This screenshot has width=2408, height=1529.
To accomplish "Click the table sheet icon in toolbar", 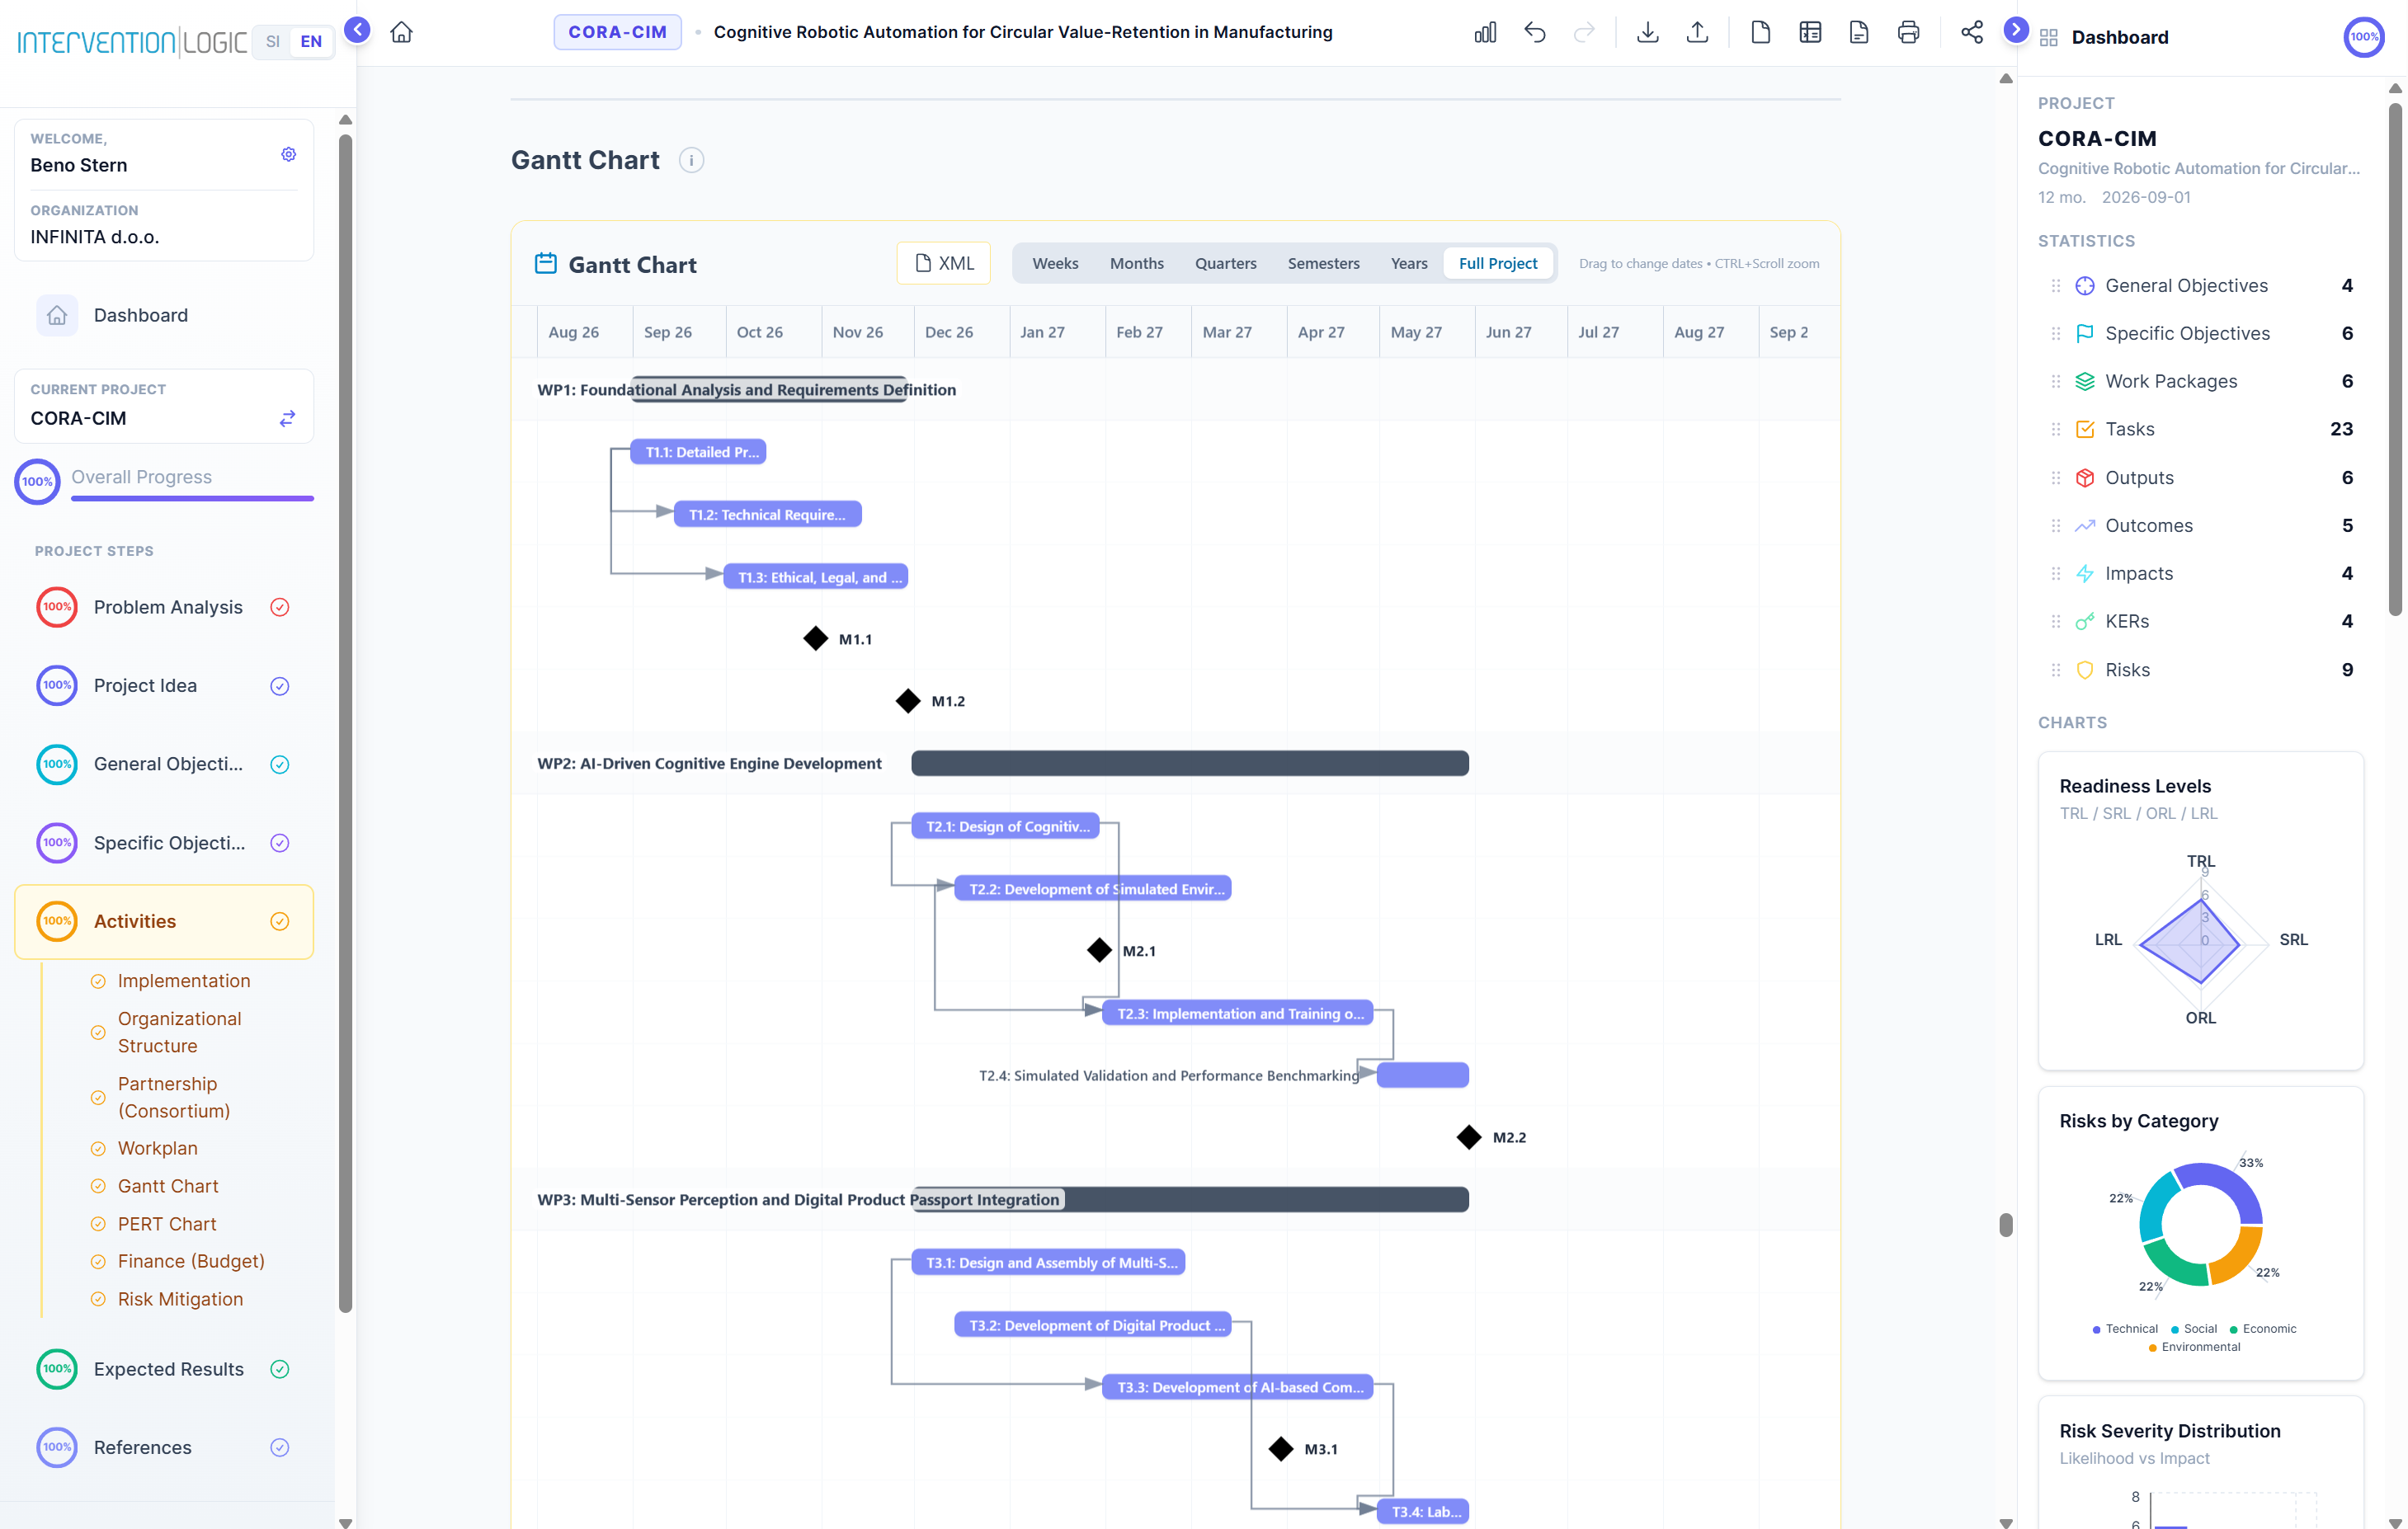I will (x=1810, y=32).
